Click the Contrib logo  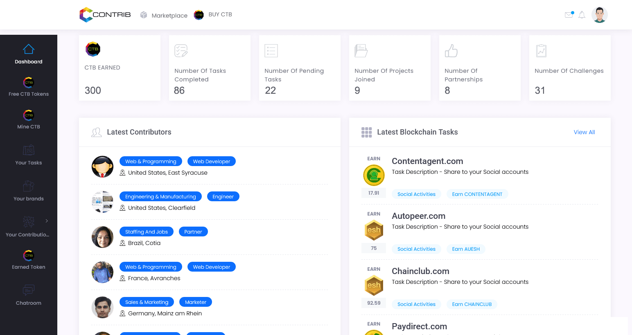[x=105, y=15]
